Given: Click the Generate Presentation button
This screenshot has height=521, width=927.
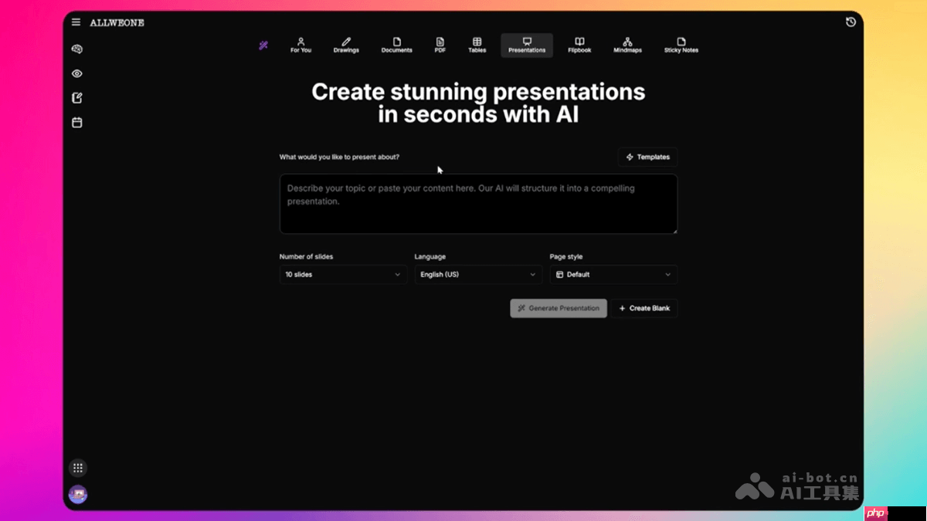Looking at the screenshot, I should pyautogui.click(x=558, y=308).
